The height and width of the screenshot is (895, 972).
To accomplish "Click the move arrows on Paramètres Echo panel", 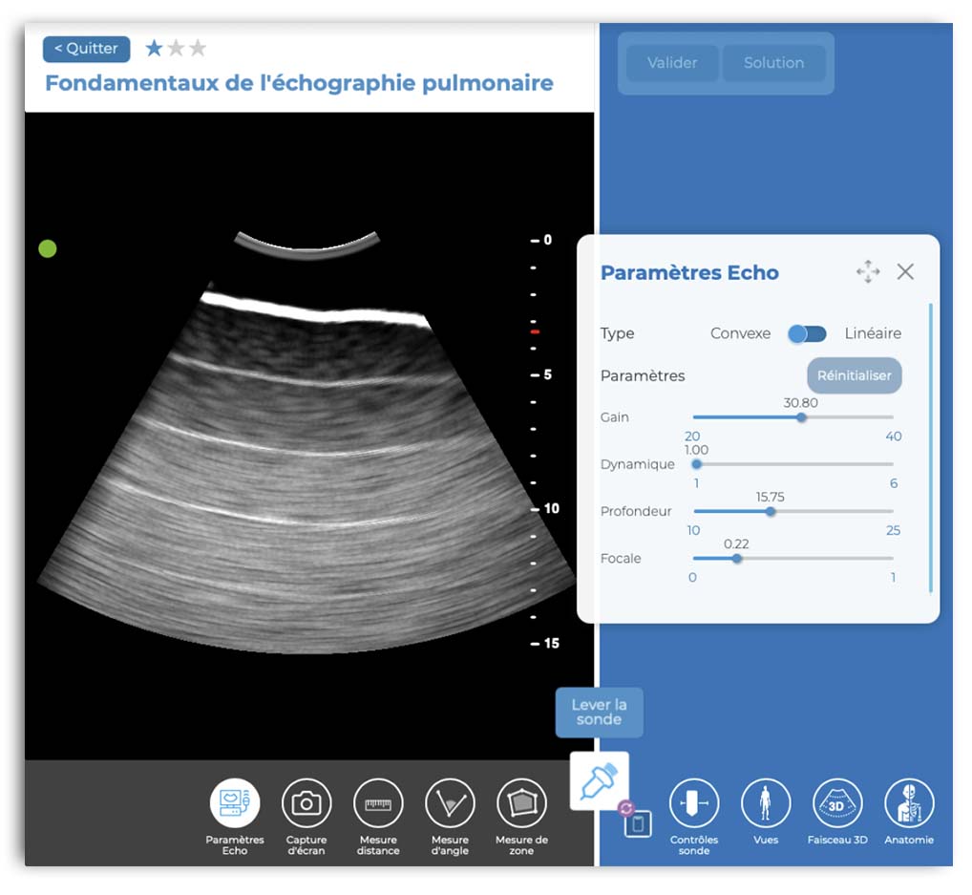I will 868,272.
